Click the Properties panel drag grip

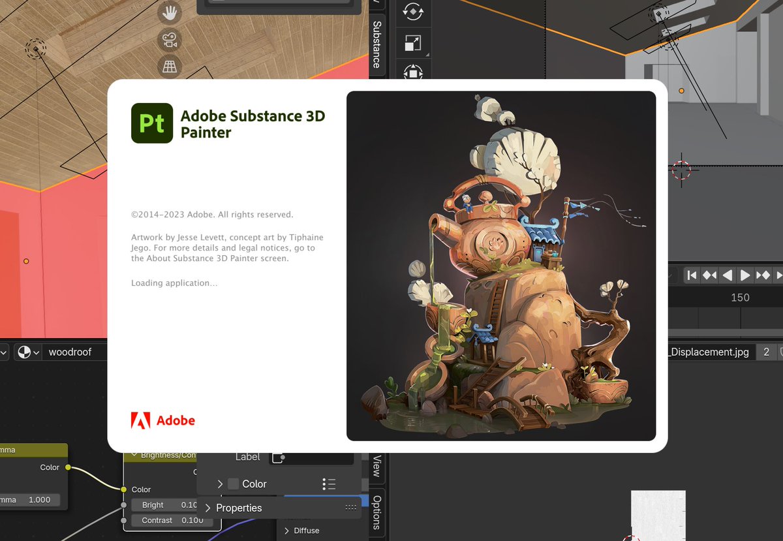[350, 508]
